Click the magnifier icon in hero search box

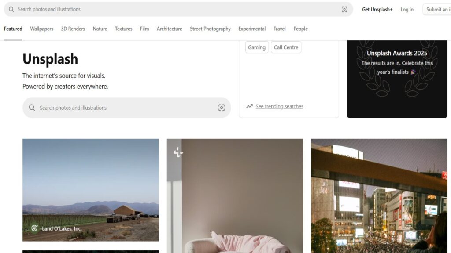pyautogui.click(x=32, y=108)
